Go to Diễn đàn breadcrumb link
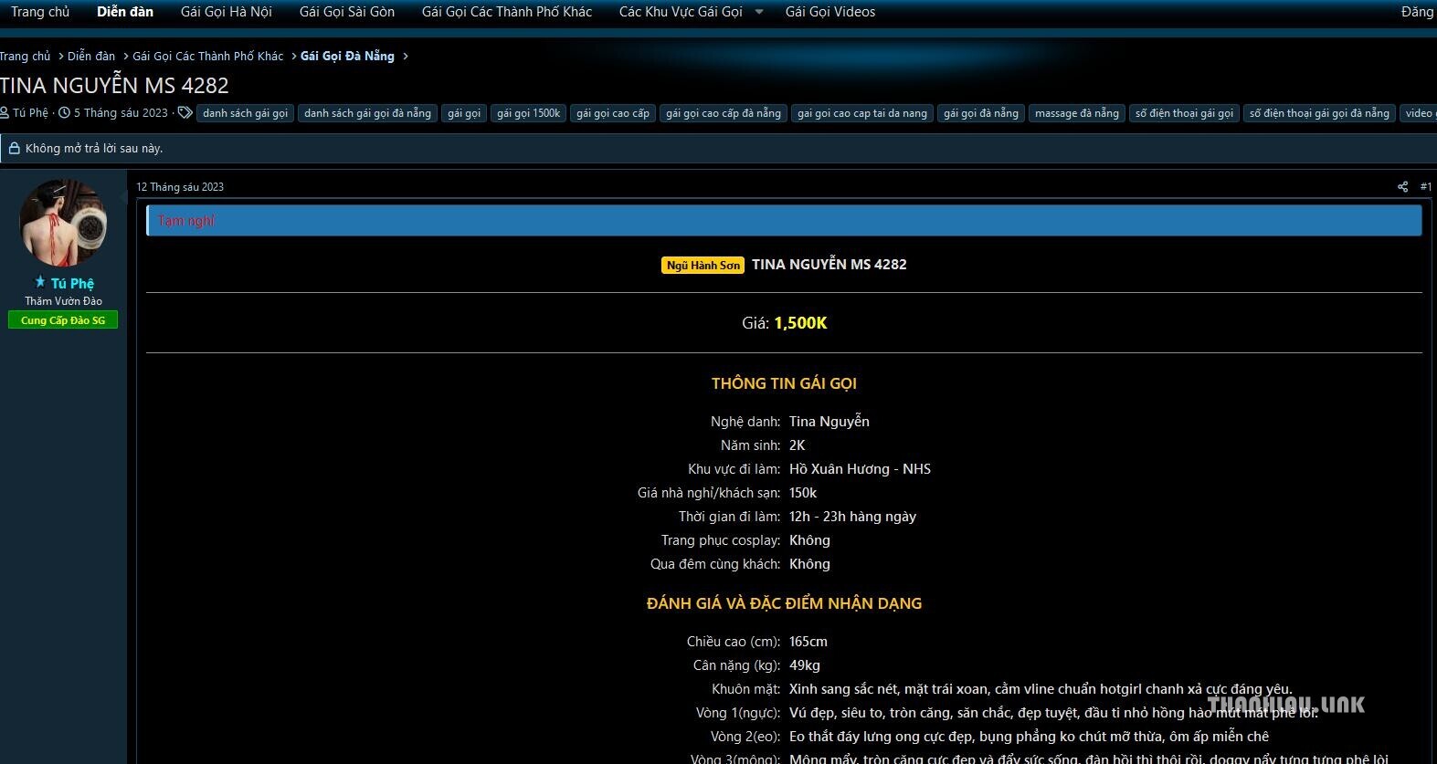The height and width of the screenshot is (764, 1437). coord(91,57)
